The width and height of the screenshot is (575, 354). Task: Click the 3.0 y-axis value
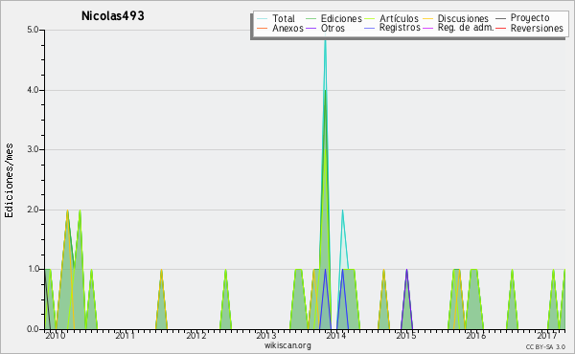(x=33, y=149)
